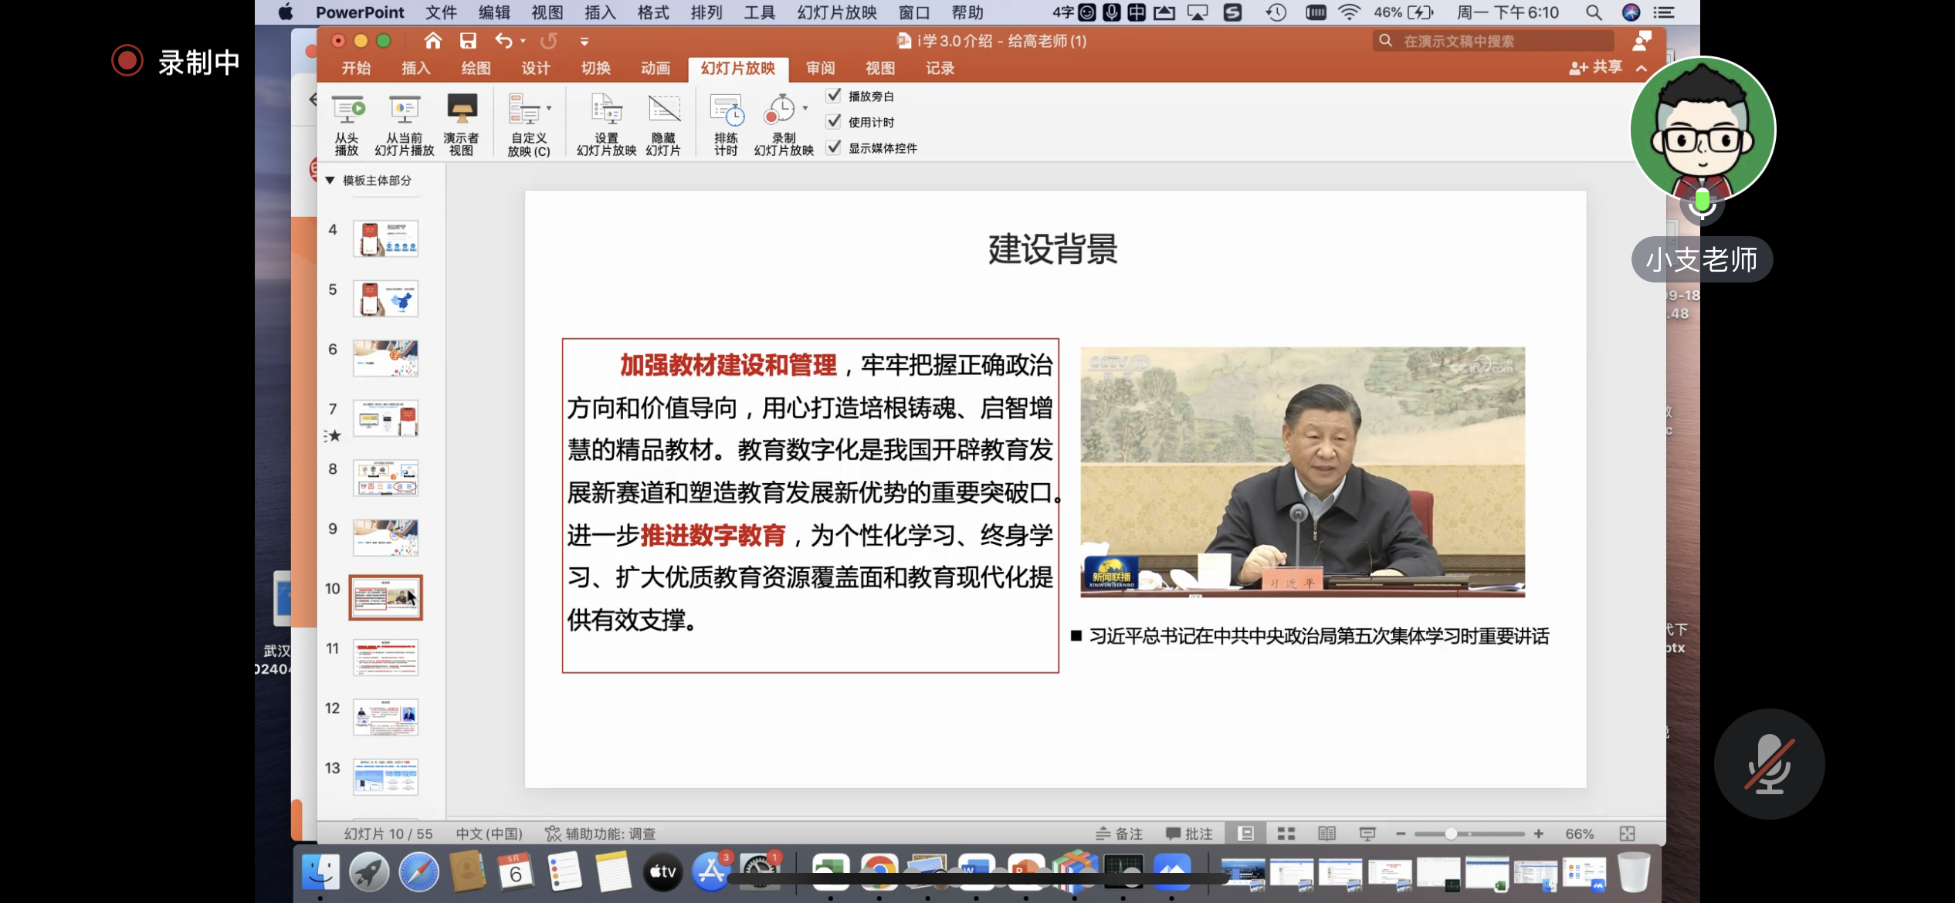Click 排练计时 rehearse timings icon
Viewport: 1955px width, 903px height.
click(726, 111)
